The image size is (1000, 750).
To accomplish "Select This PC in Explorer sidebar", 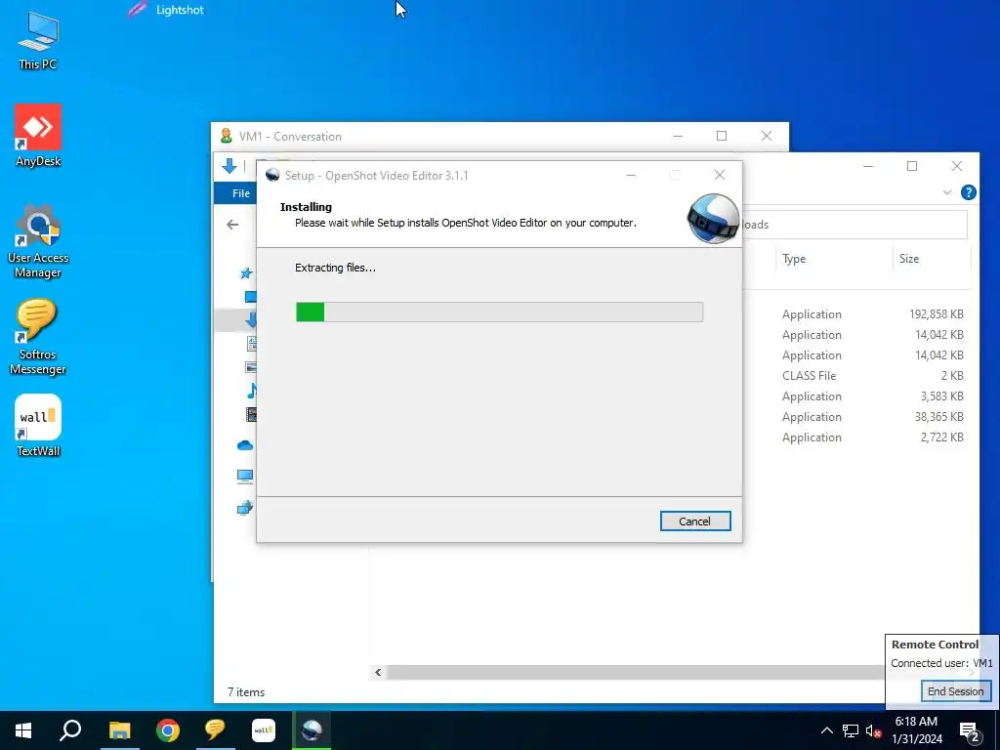I will (245, 477).
